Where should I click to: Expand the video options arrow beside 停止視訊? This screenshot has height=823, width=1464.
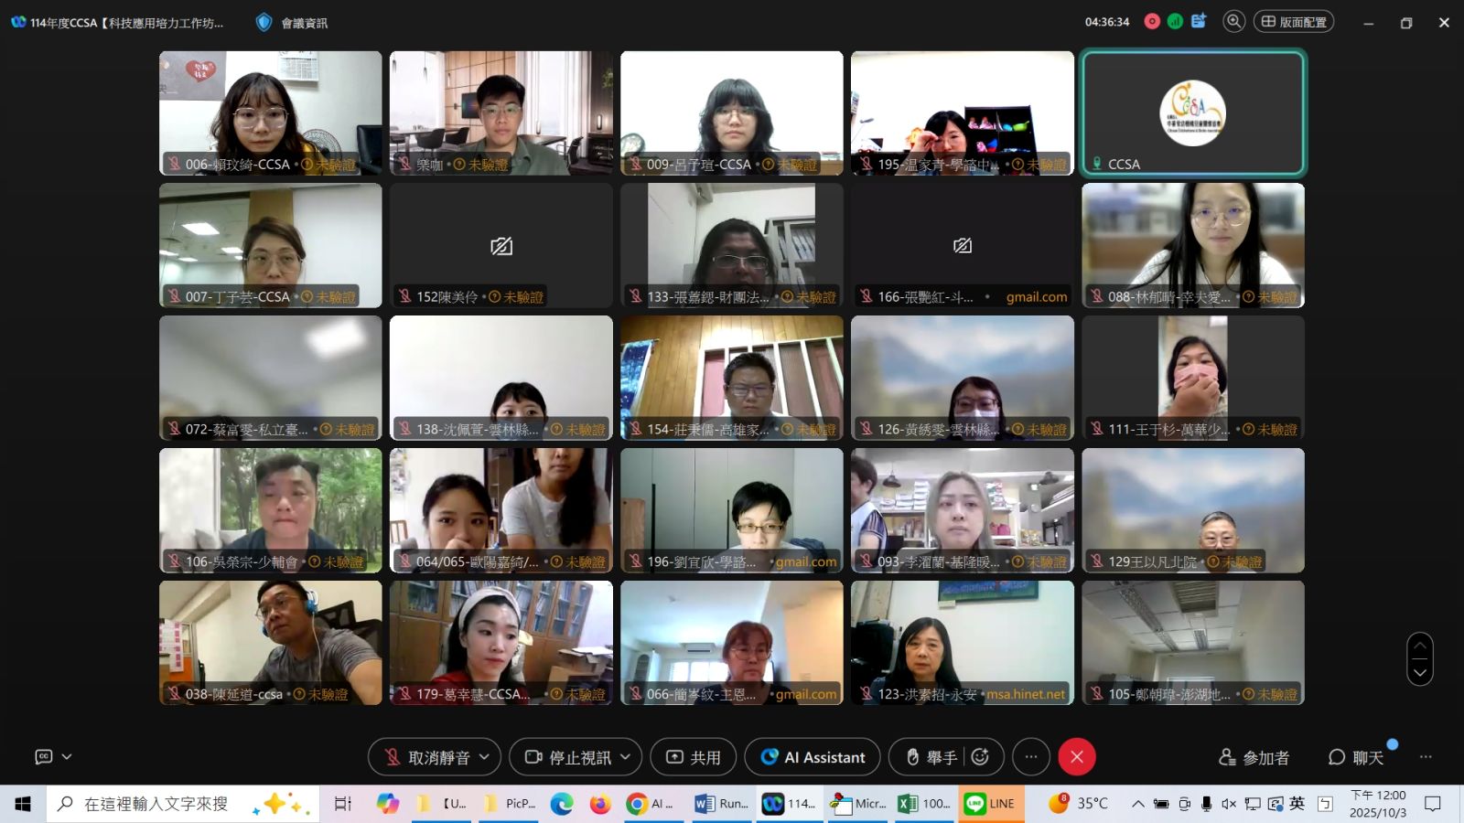[626, 757]
